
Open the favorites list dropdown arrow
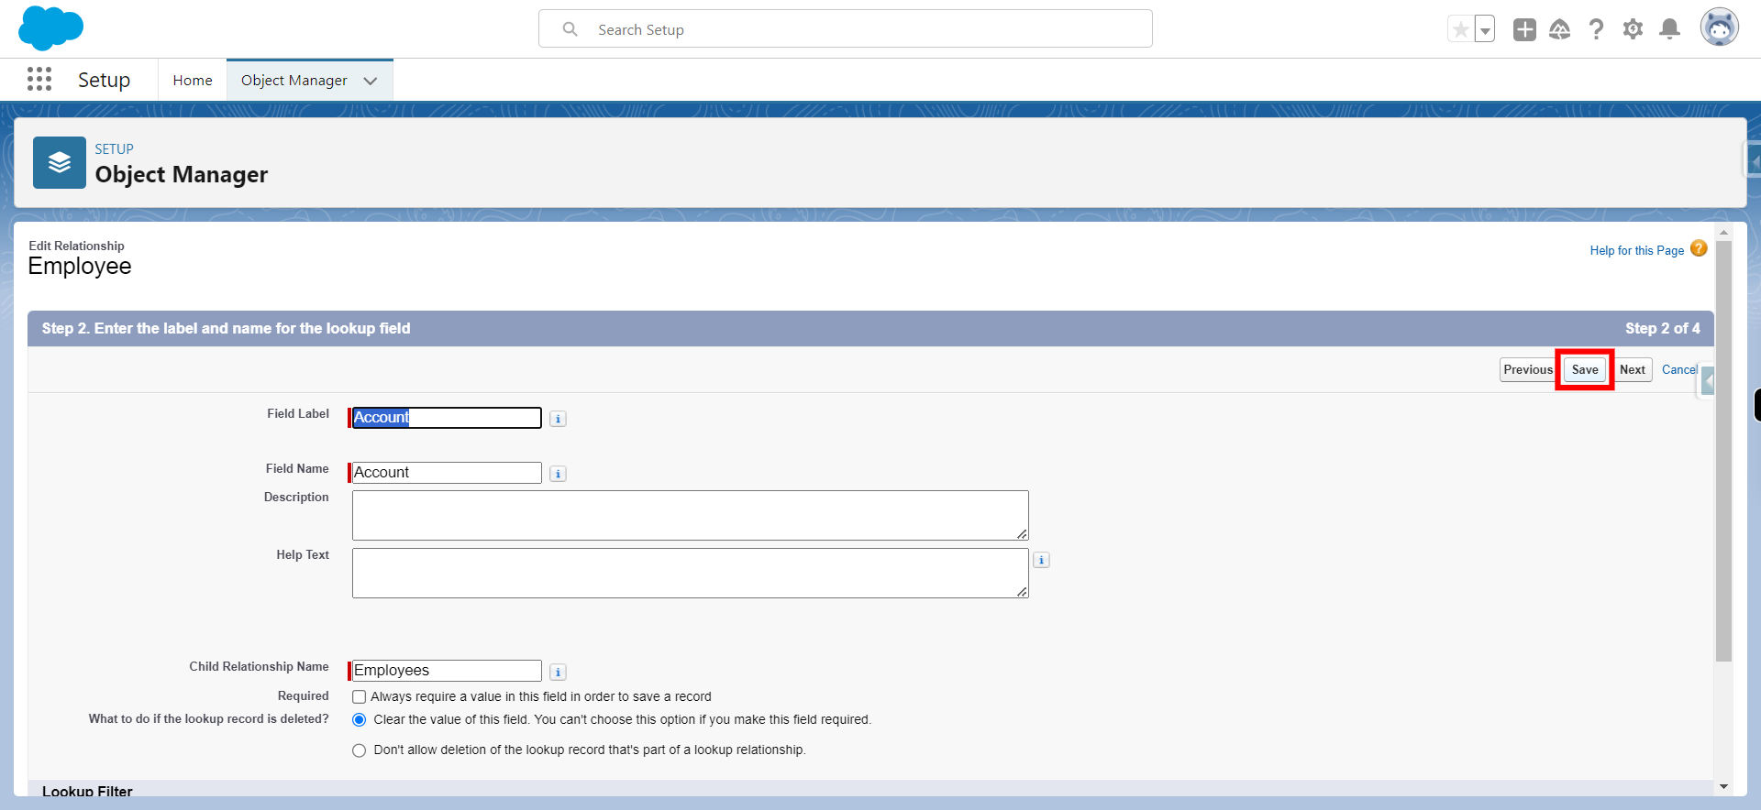coord(1485,29)
